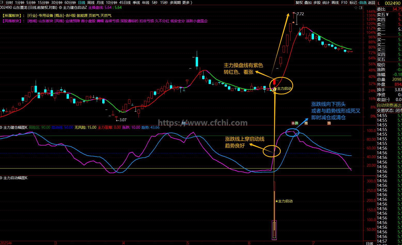This screenshot has height=245, width=402.
Task: Click the 标记 mark button
Action: (353, 3)
